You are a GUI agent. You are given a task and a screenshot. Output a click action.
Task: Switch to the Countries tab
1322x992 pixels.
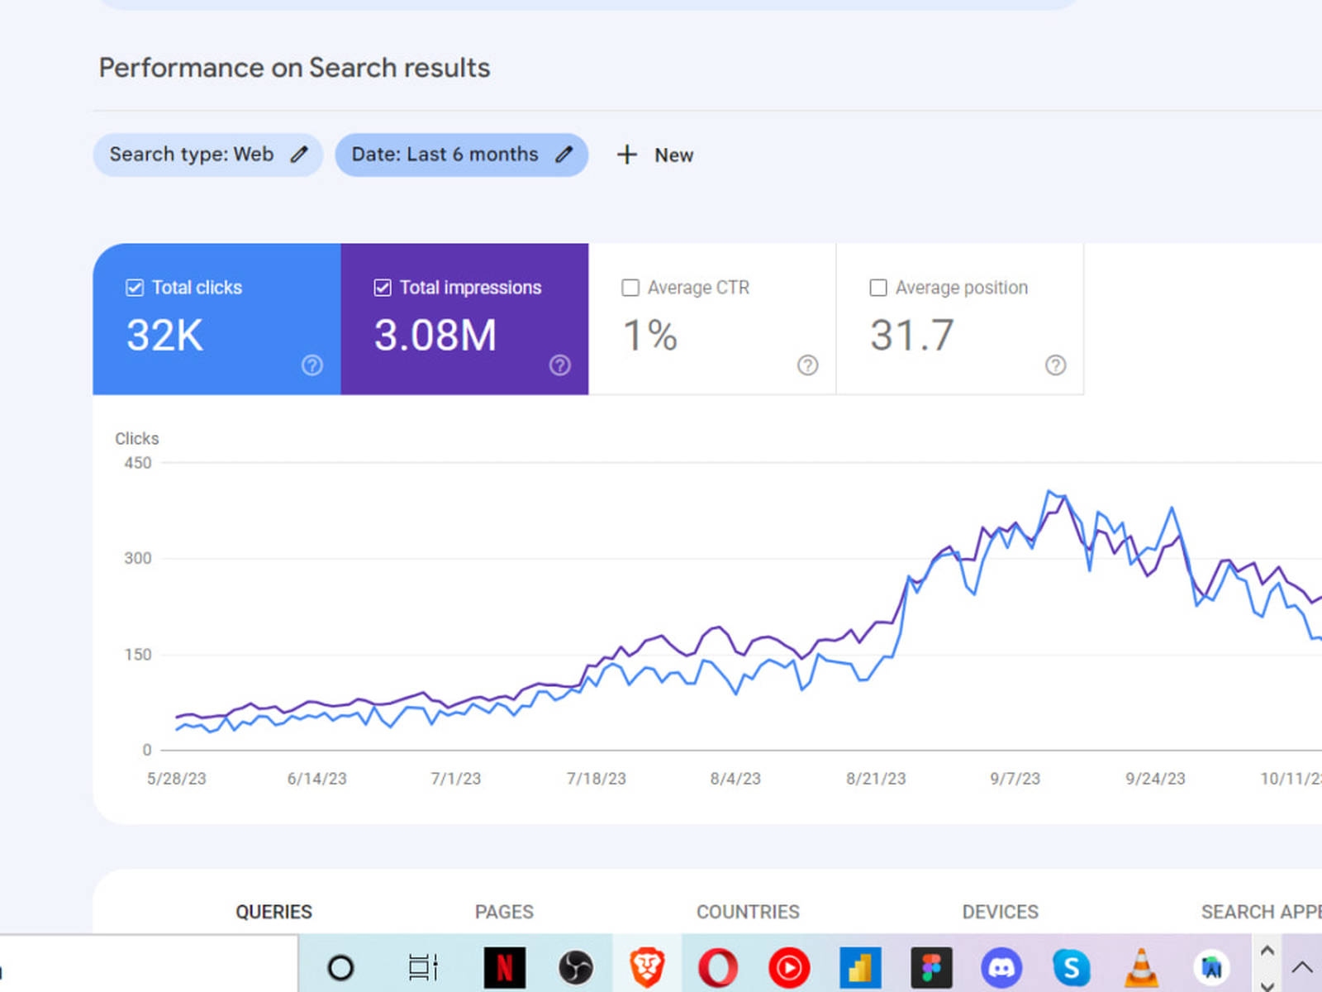click(x=748, y=912)
